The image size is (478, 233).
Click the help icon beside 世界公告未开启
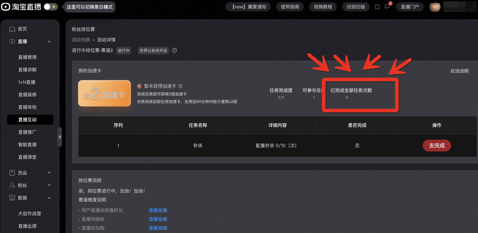coord(174,50)
